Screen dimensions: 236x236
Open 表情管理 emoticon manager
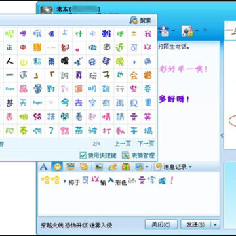(x=138, y=155)
